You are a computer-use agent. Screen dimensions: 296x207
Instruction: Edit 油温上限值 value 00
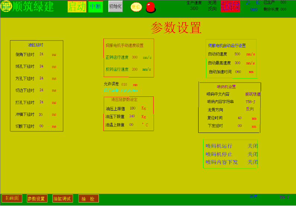tap(131, 125)
